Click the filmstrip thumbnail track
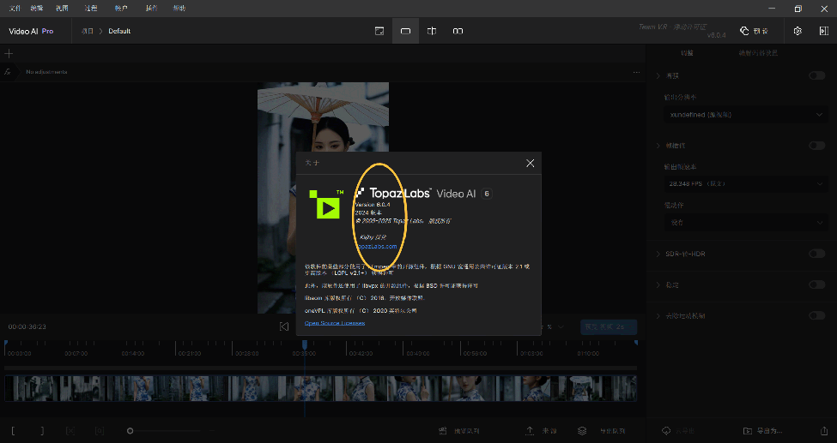Viewport: 837px width, 443px height. point(320,388)
